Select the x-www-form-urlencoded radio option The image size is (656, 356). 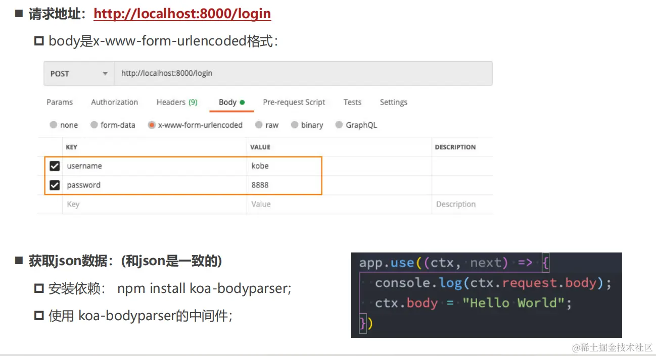(x=152, y=125)
